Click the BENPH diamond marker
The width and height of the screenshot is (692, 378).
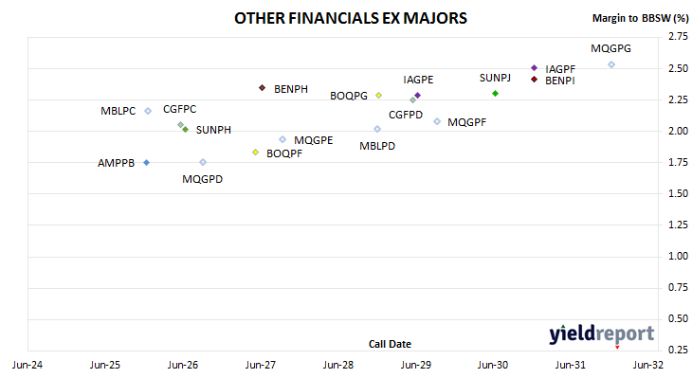[263, 88]
